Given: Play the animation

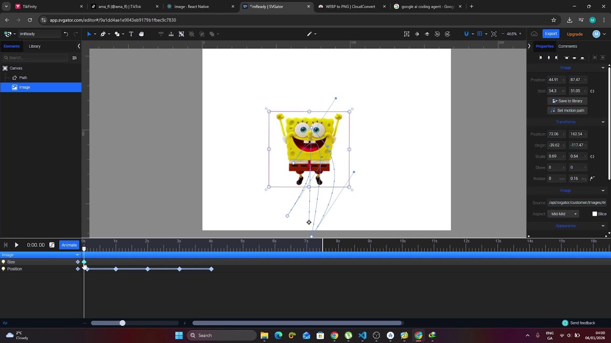Looking at the screenshot, I should tap(16, 245).
